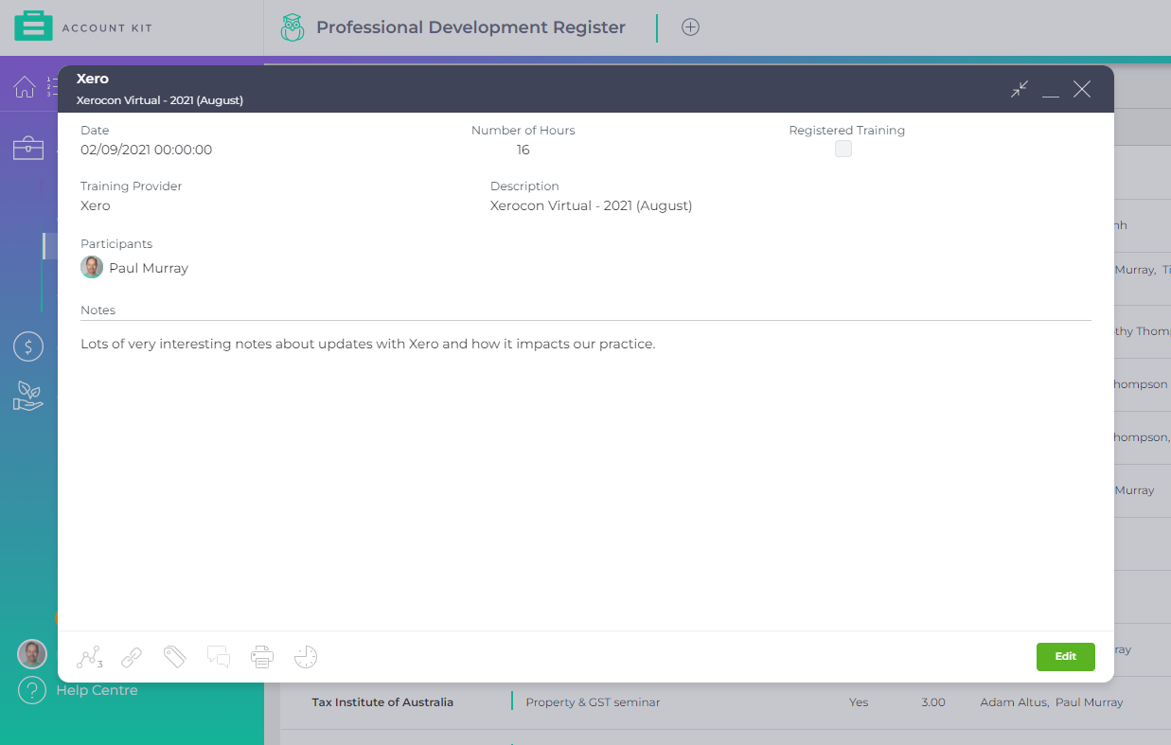Click the 3.00 hours cell in background list
1171x745 pixels.
[933, 702]
